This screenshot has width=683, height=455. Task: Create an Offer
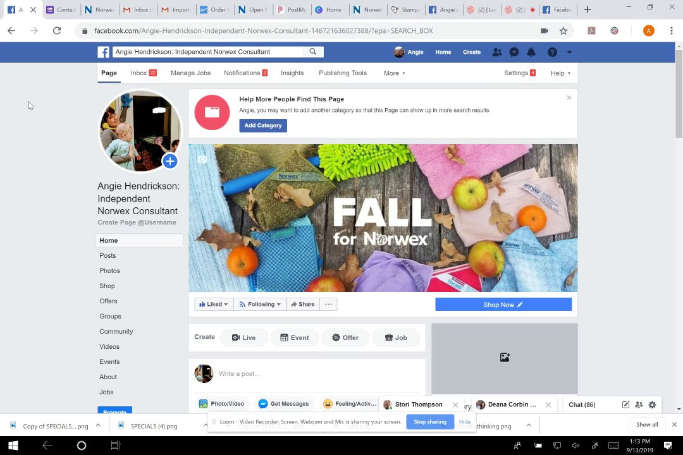pyautogui.click(x=345, y=337)
